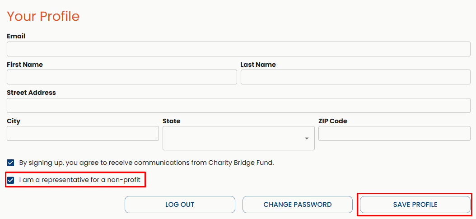The width and height of the screenshot is (476, 219).
Task: Click the "State" label text
Action: [x=171, y=121]
